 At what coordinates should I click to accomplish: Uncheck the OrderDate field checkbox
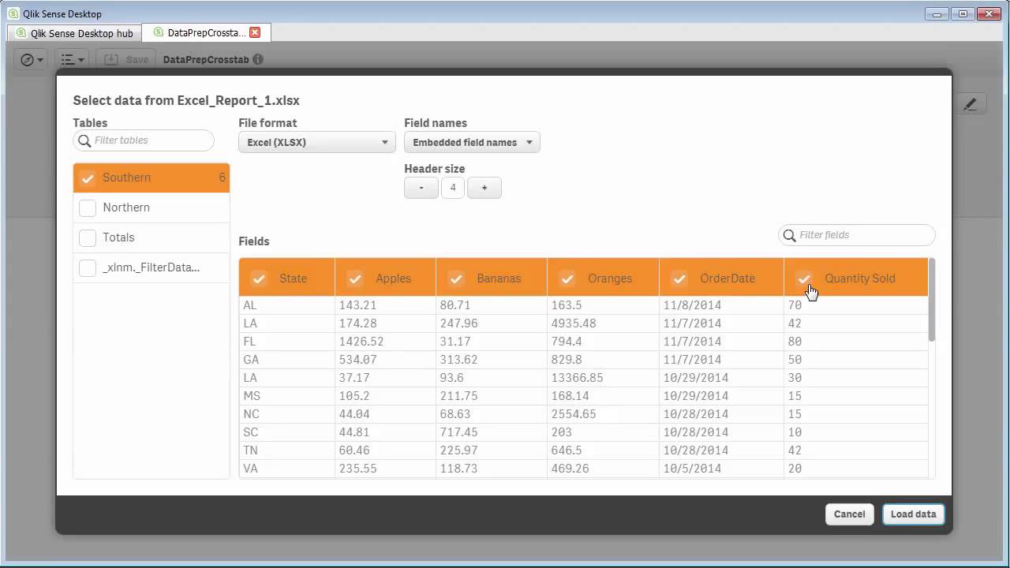pyautogui.click(x=679, y=278)
